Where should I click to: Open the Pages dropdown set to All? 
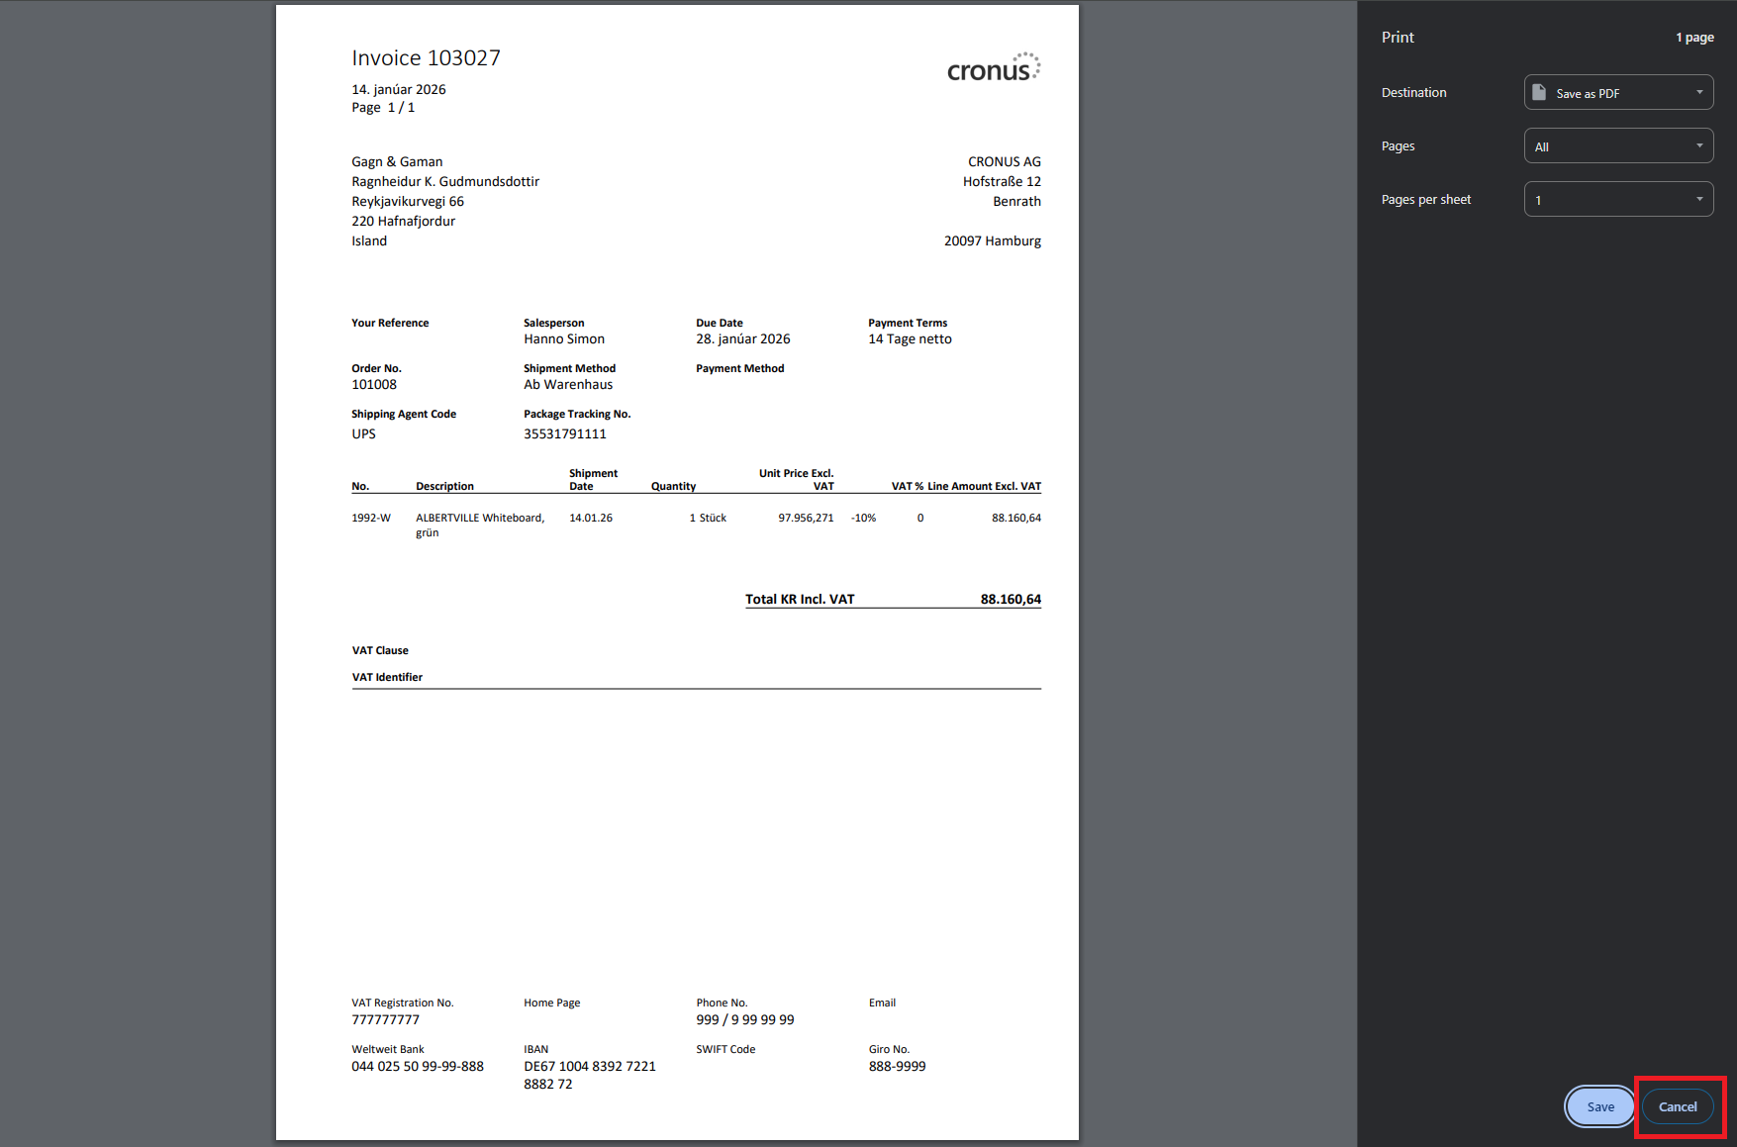pyautogui.click(x=1617, y=146)
